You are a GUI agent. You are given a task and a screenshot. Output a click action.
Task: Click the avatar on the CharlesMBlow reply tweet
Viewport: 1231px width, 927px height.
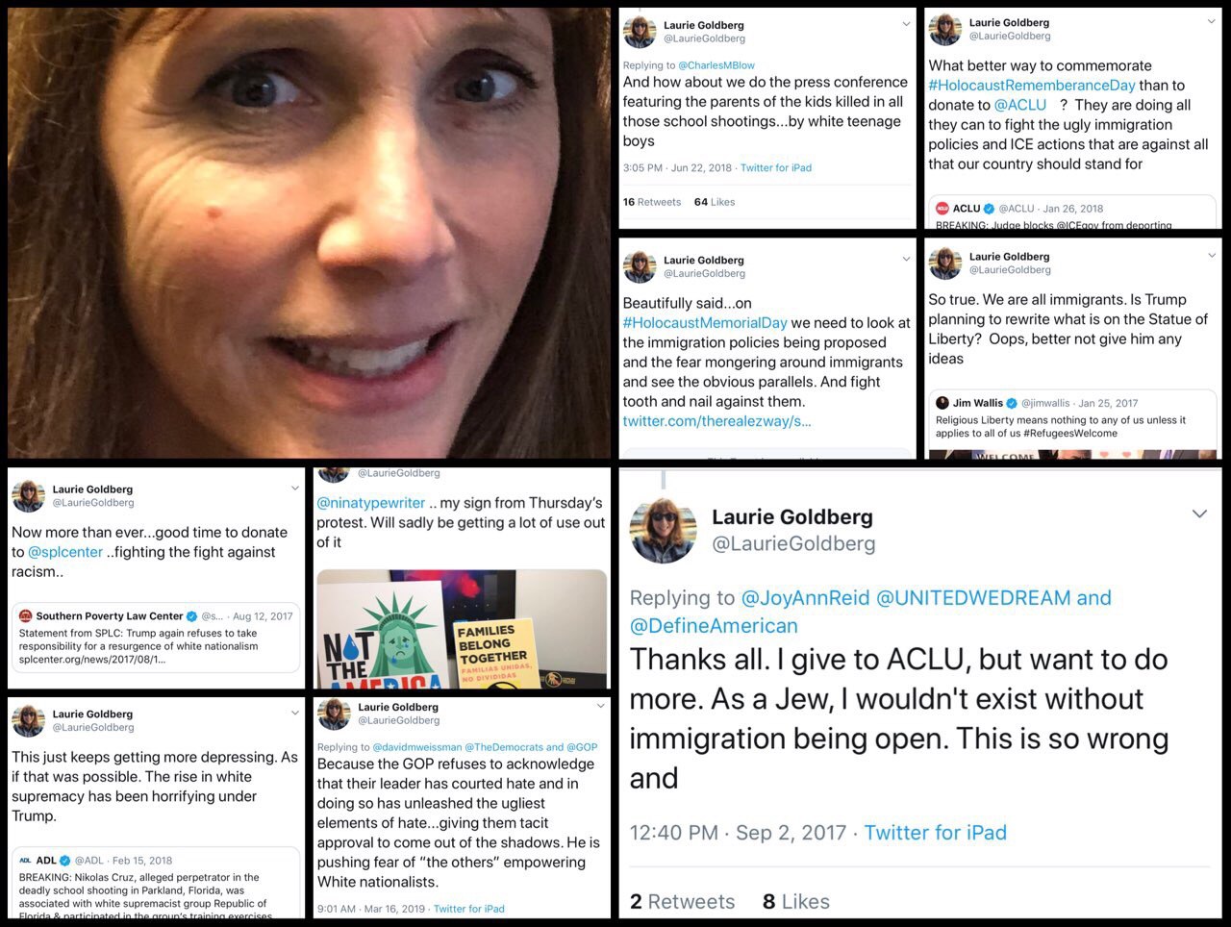[640, 32]
